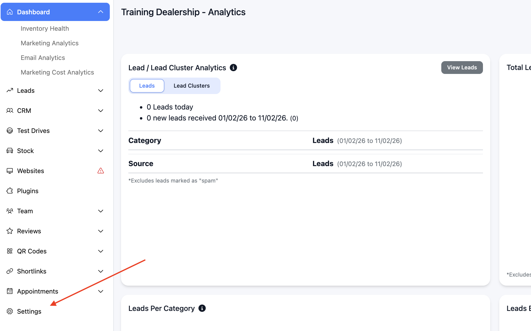Select the Leads toggle option
The height and width of the screenshot is (331, 531).
click(147, 86)
